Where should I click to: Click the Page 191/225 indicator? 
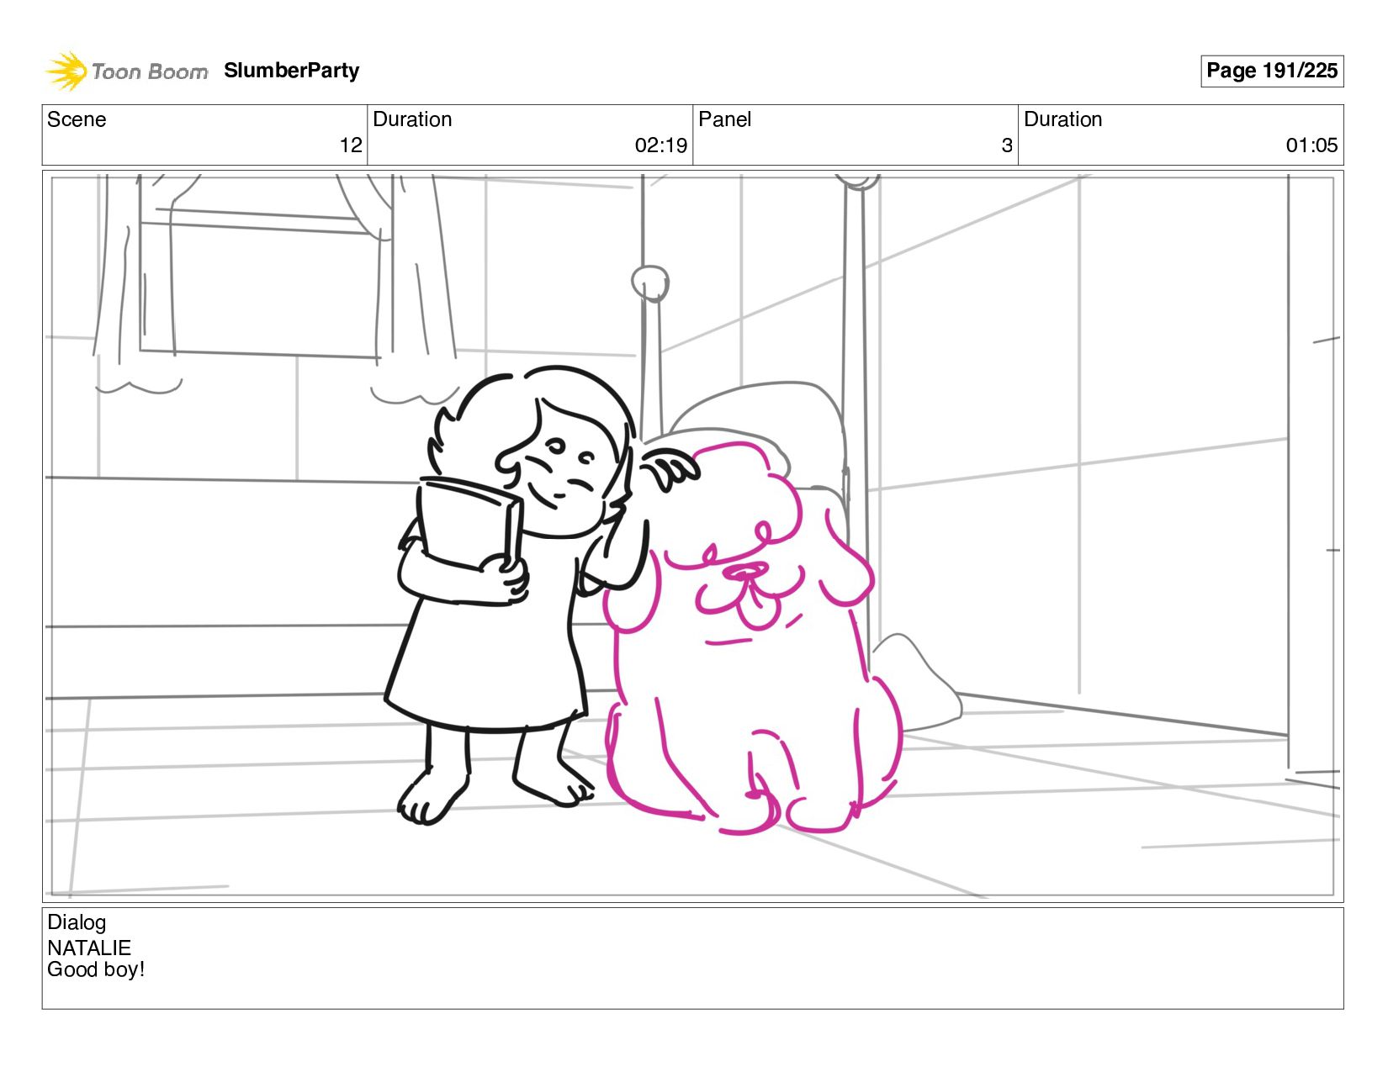(1271, 71)
